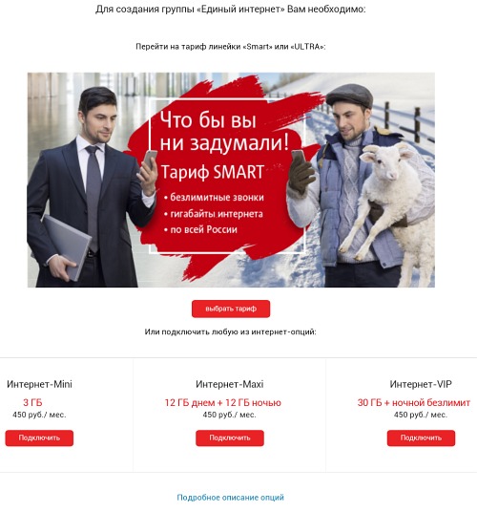Click the «по всей России» bullet on banner
The width and height of the screenshot is (477, 512).
[200, 229]
